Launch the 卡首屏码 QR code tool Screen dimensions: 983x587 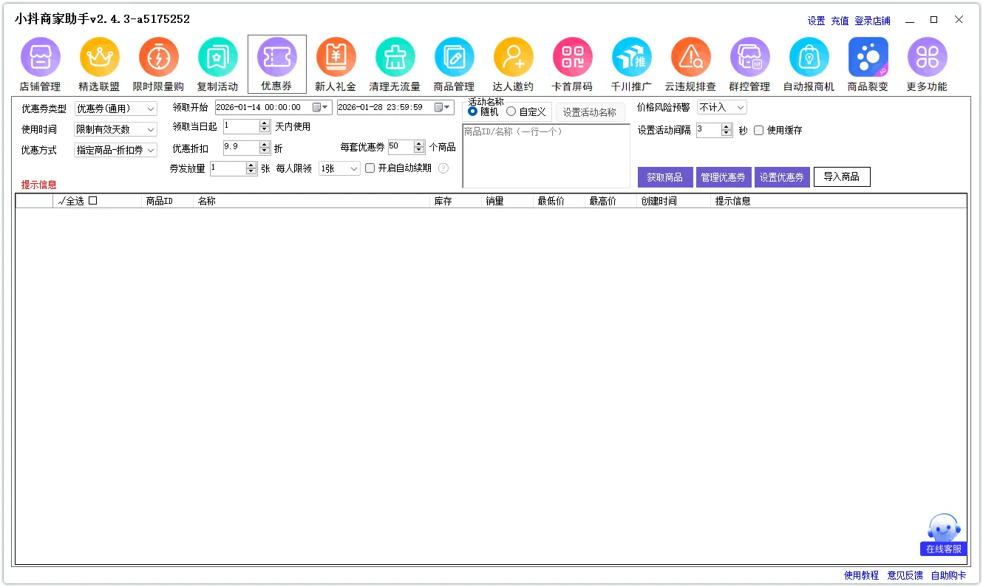point(572,58)
